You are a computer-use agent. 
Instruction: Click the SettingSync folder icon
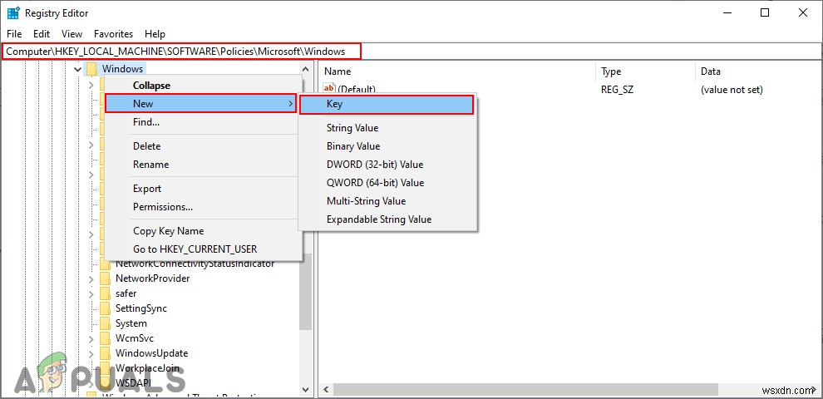click(105, 308)
